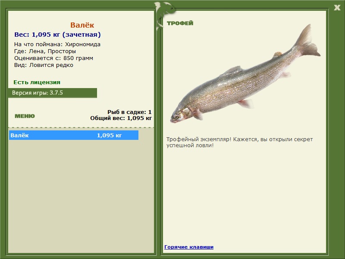
Task: Click the Общий вес: 1,095 кг total
Action: (x=121, y=118)
